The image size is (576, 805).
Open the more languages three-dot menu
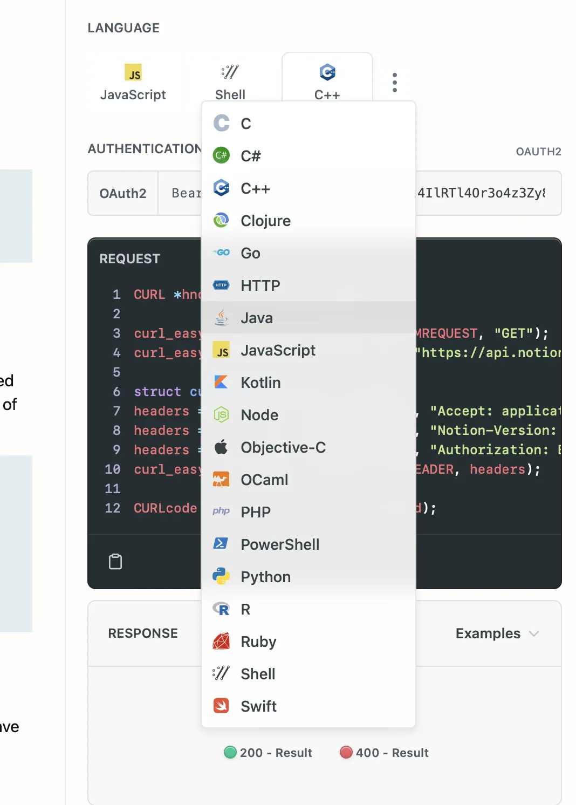pos(395,83)
